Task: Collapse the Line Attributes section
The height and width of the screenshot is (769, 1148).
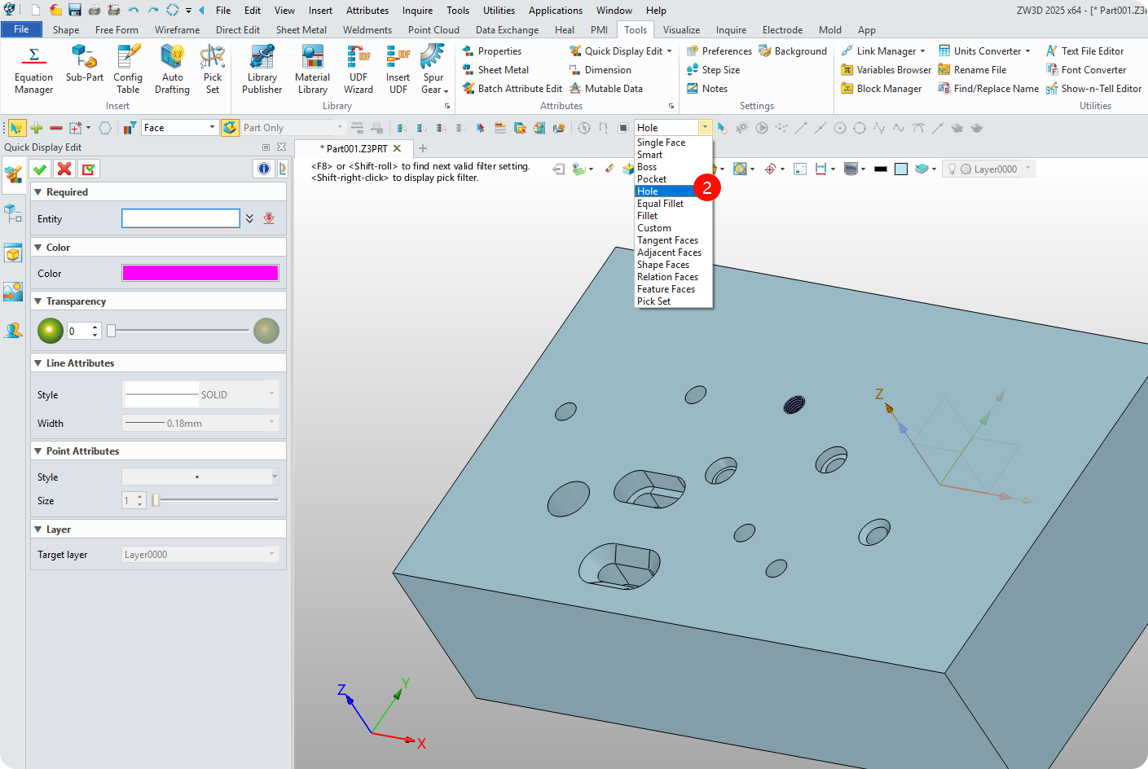Action: pos(37,363)
